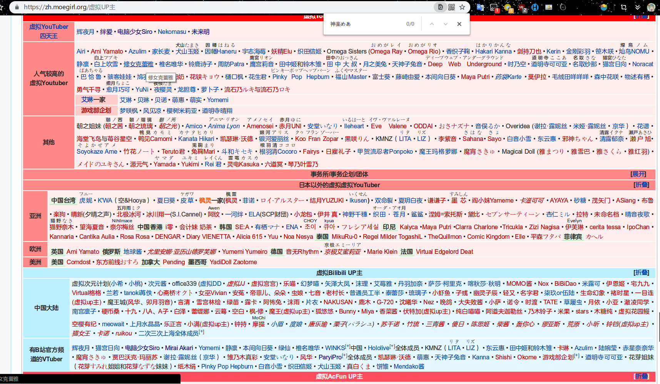Image resolution: width=660 pixels, height=384 pixels.
Task: Bookmark this page with the star icon
Action: [x=462, y=7]
